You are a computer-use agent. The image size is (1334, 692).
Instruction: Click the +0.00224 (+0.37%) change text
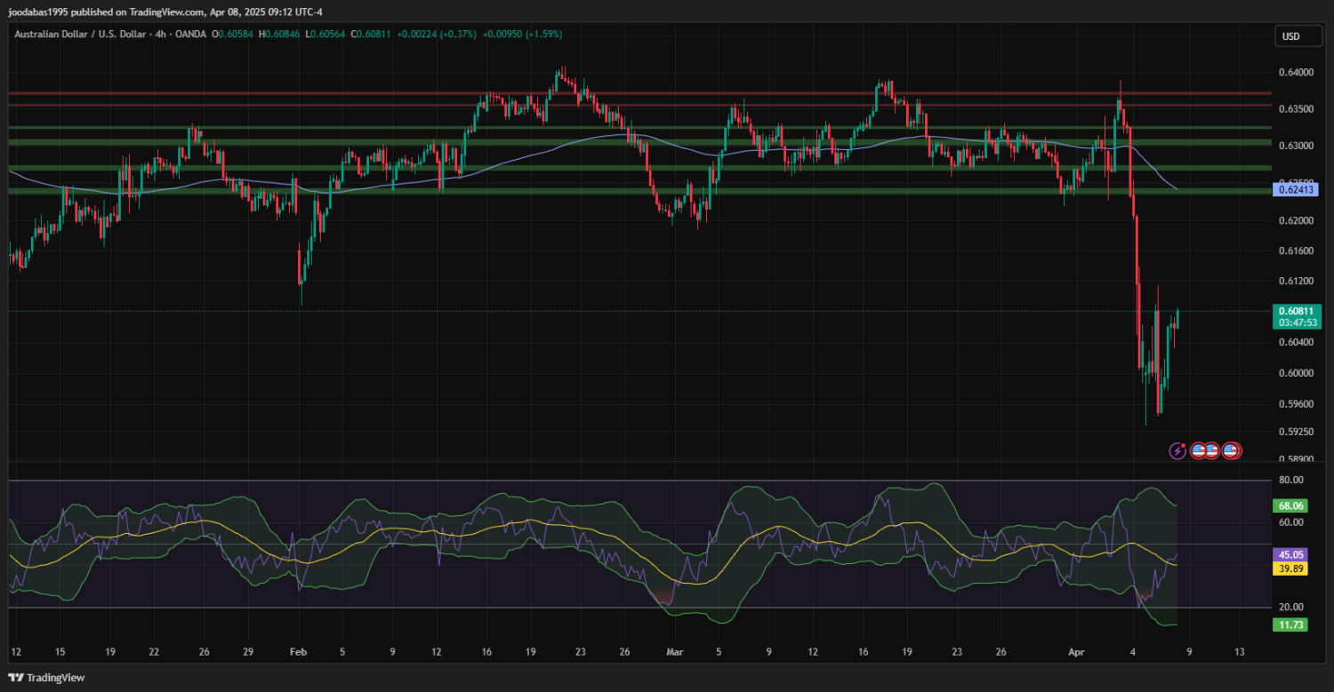436,34
